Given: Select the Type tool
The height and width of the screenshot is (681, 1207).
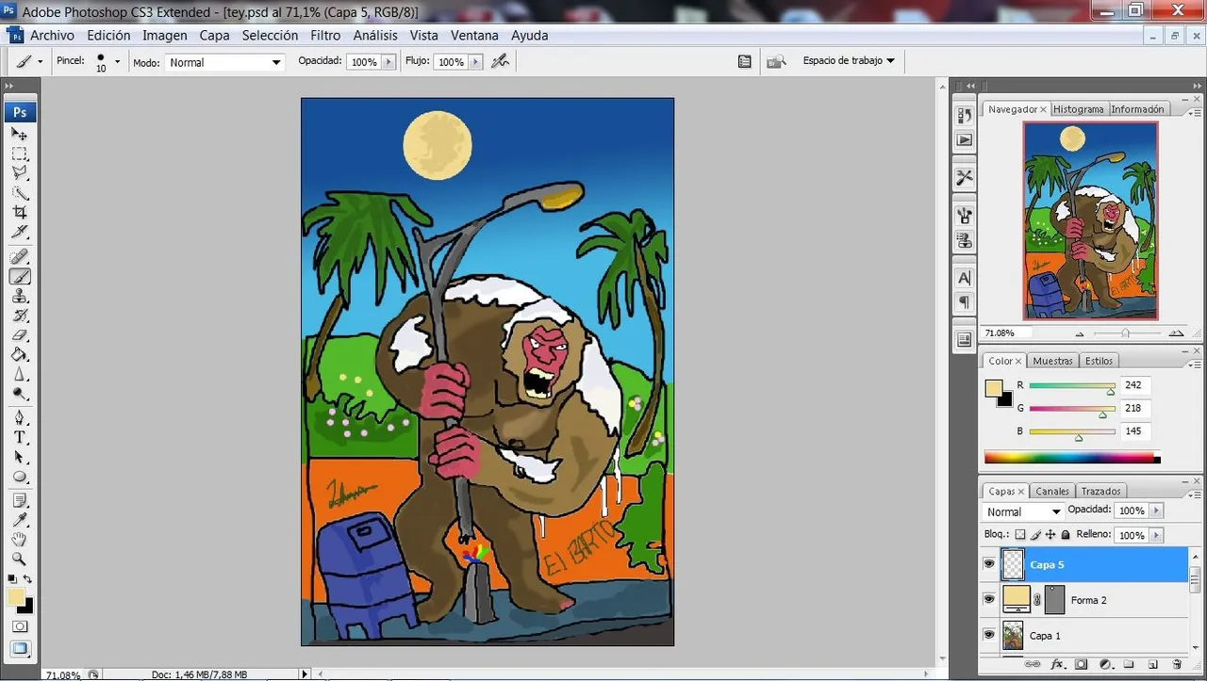Looking at the screenshot, I should click(x=20, y=438).
